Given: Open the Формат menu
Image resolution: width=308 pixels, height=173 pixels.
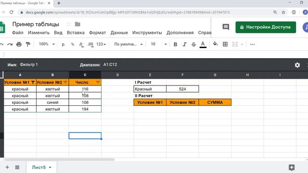Looking at the screenshot, I should click(x=97, y=33).
